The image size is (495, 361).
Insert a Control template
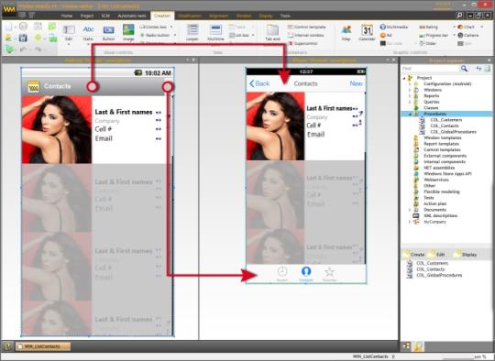pos(306,27)
